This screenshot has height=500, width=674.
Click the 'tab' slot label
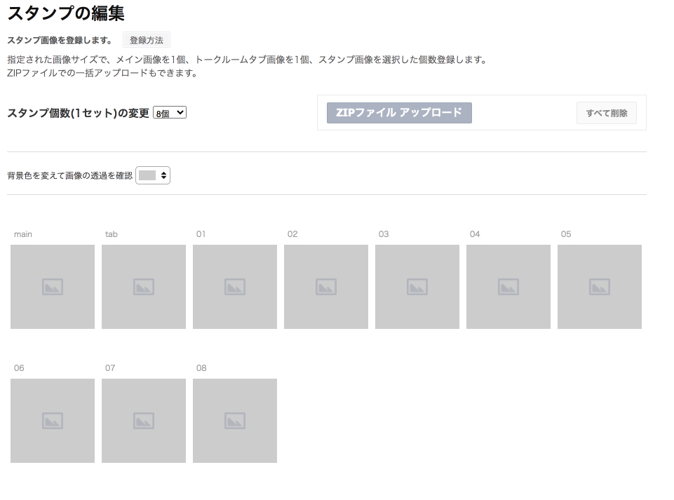pyautogui.click(x=111, y=234)
